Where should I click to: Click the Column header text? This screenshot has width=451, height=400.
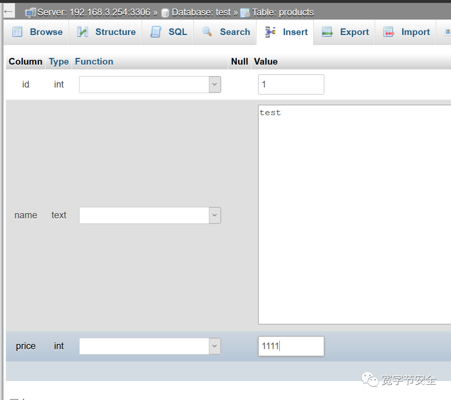pos(25,61)
